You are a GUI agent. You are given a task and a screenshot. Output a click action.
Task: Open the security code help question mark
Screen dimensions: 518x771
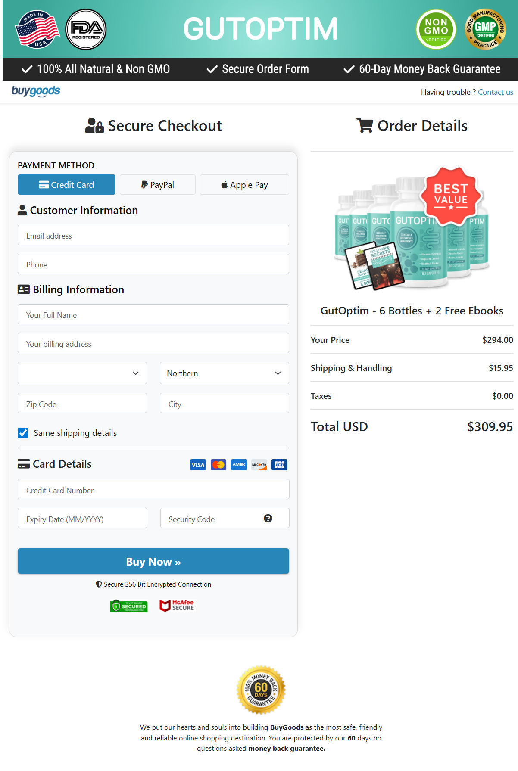tap(268, 519)
